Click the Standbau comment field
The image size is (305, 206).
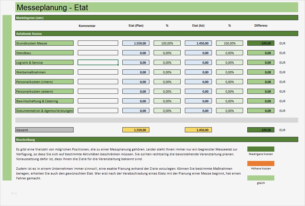[x=98, y=53]
